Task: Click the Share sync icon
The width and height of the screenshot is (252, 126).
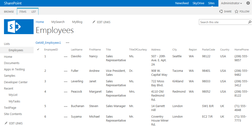Action: click(x=221, y=11)
